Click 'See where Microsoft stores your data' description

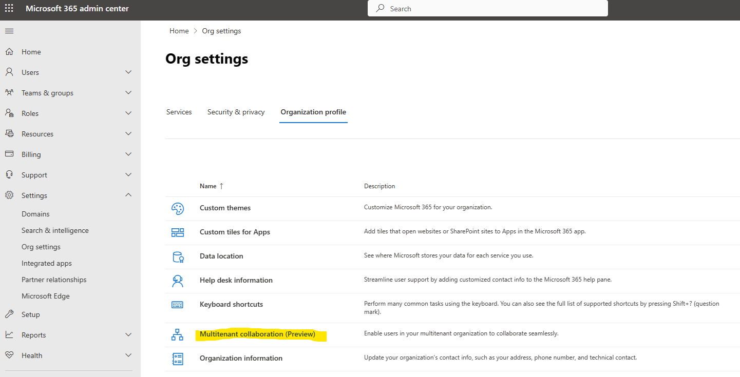449,256
